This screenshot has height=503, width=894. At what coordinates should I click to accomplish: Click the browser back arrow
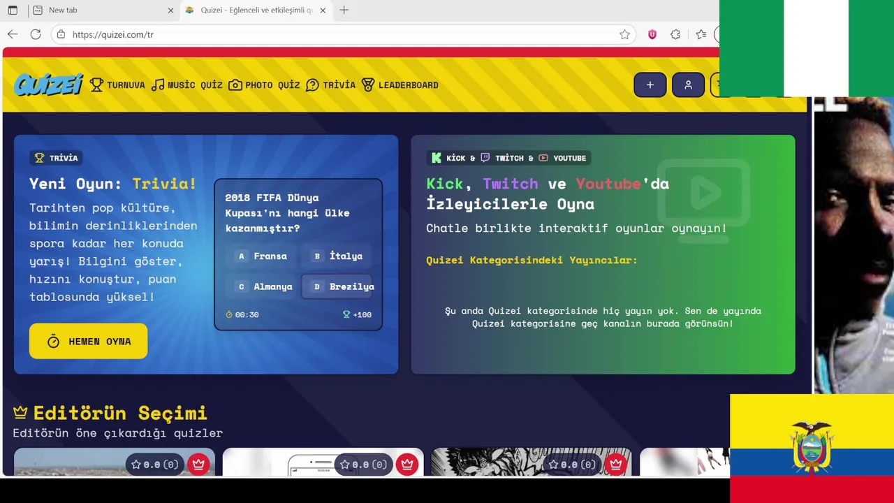(x=13, y=34)
